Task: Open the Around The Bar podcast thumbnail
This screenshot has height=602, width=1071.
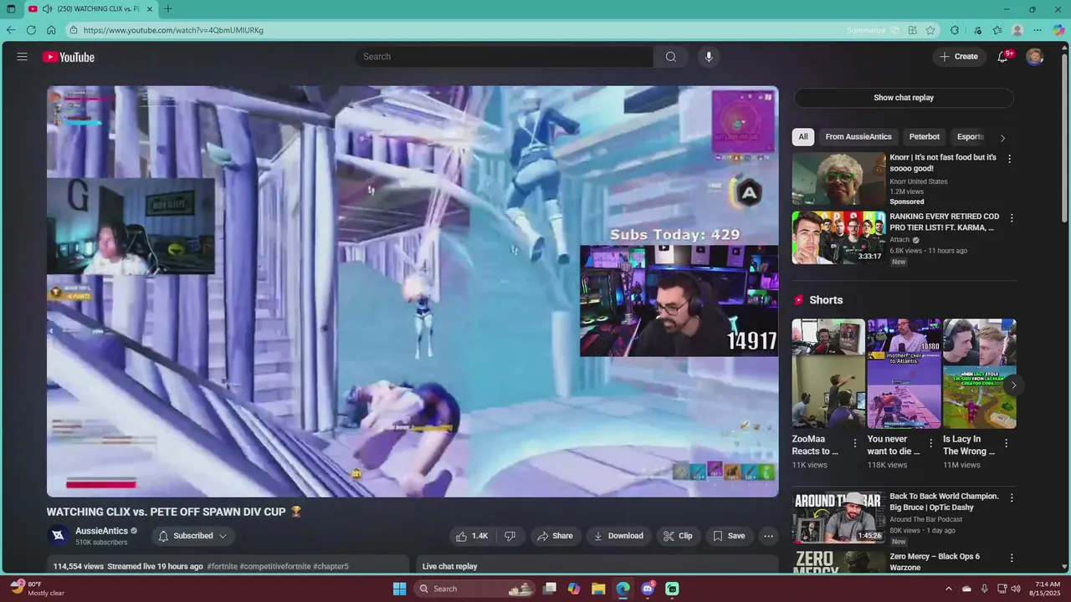Action: [838, 517]
